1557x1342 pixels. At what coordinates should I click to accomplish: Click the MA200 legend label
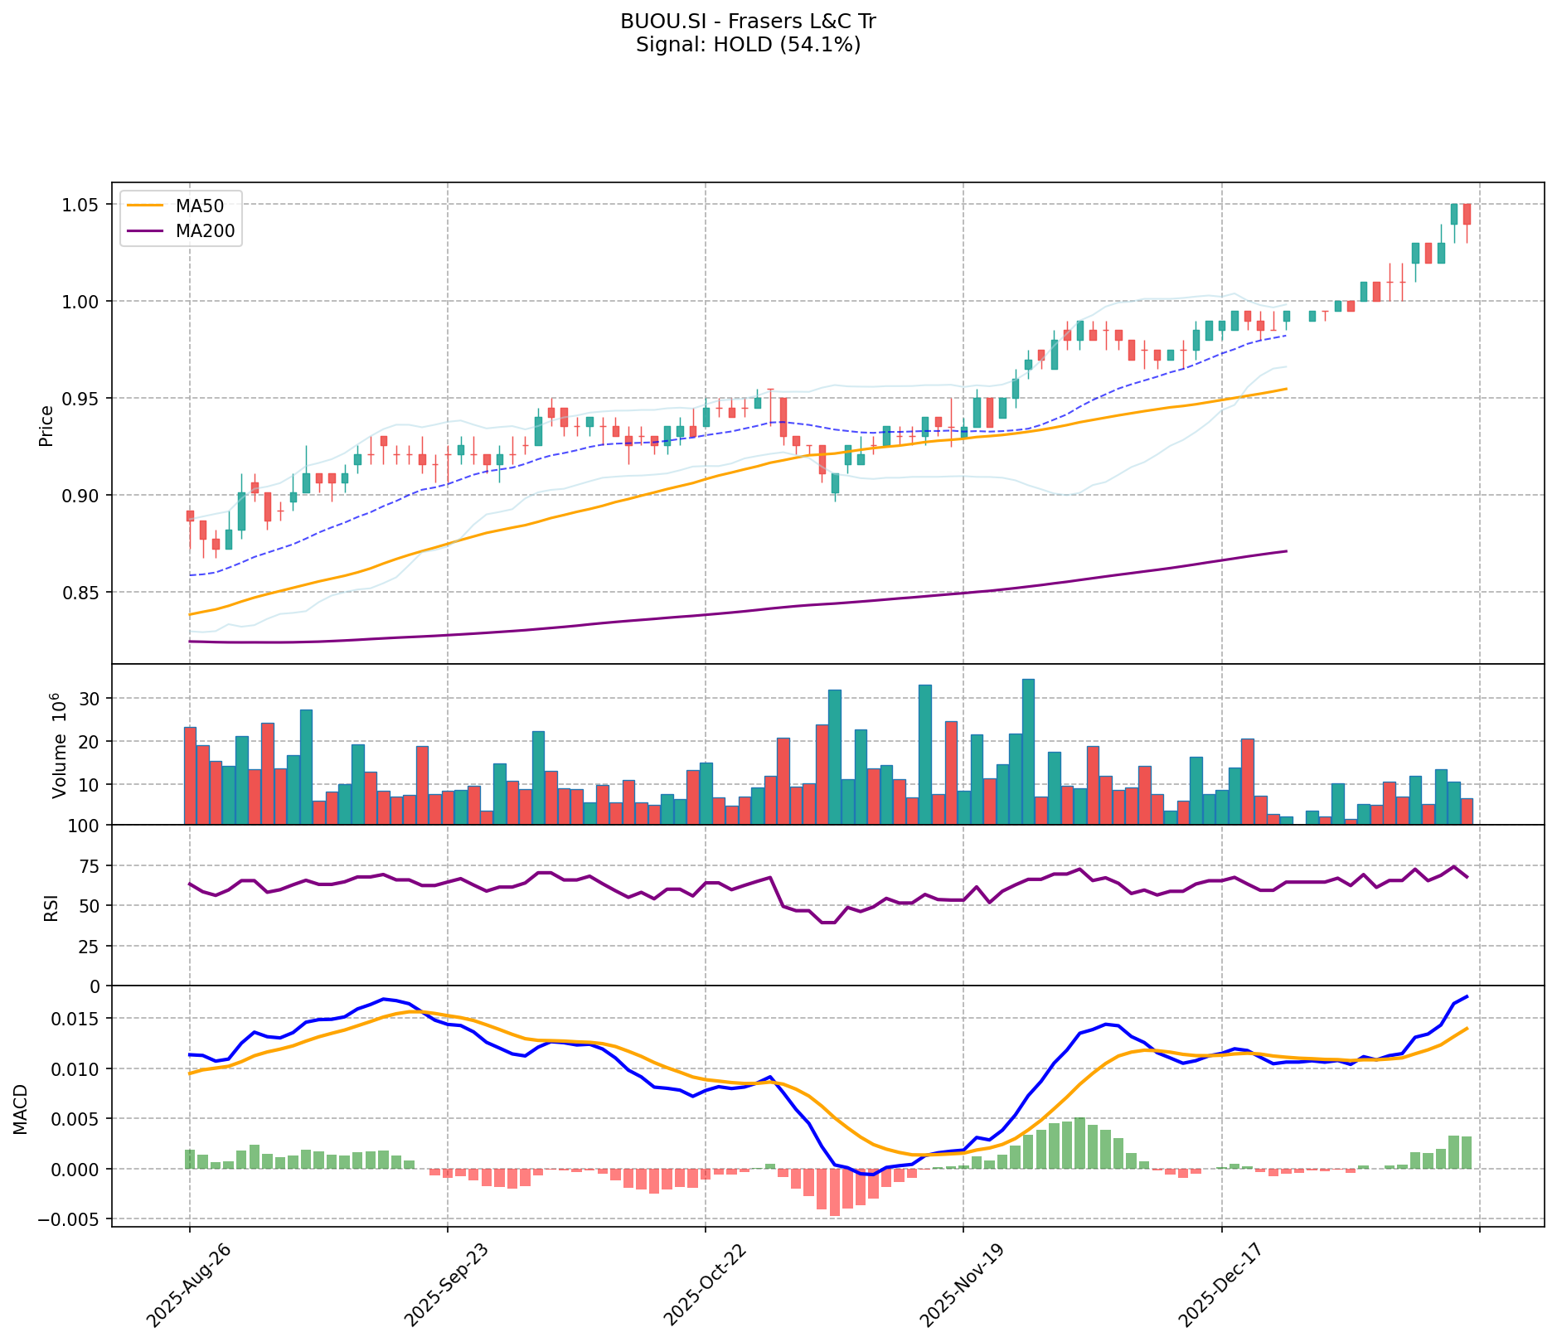coord(205,232)
